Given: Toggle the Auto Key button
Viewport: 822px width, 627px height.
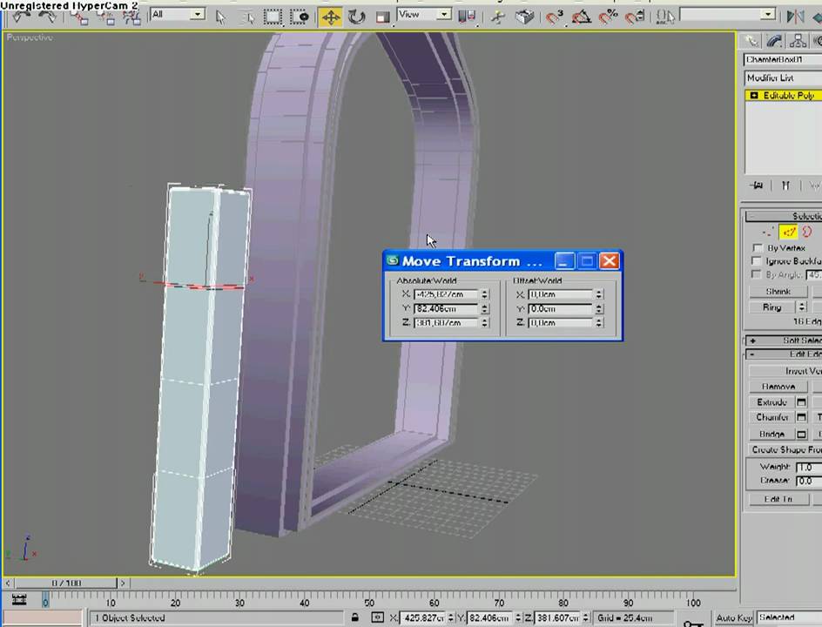Looking at the screenshot, I should click(734, 618).
